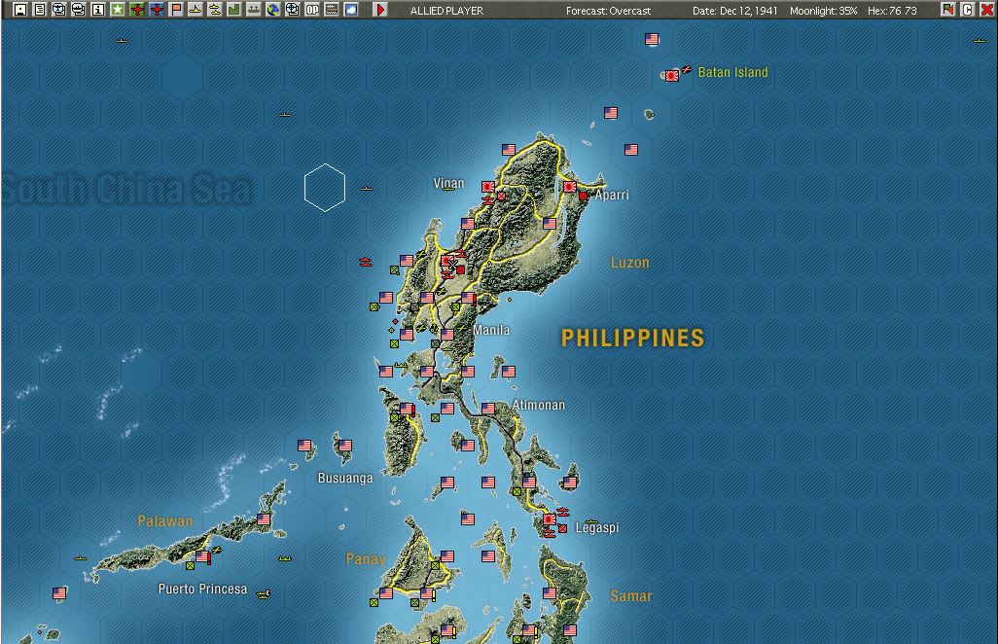998x644 pixels.
Task: Click the green star toolbar icon
Action: pos(118,10)
